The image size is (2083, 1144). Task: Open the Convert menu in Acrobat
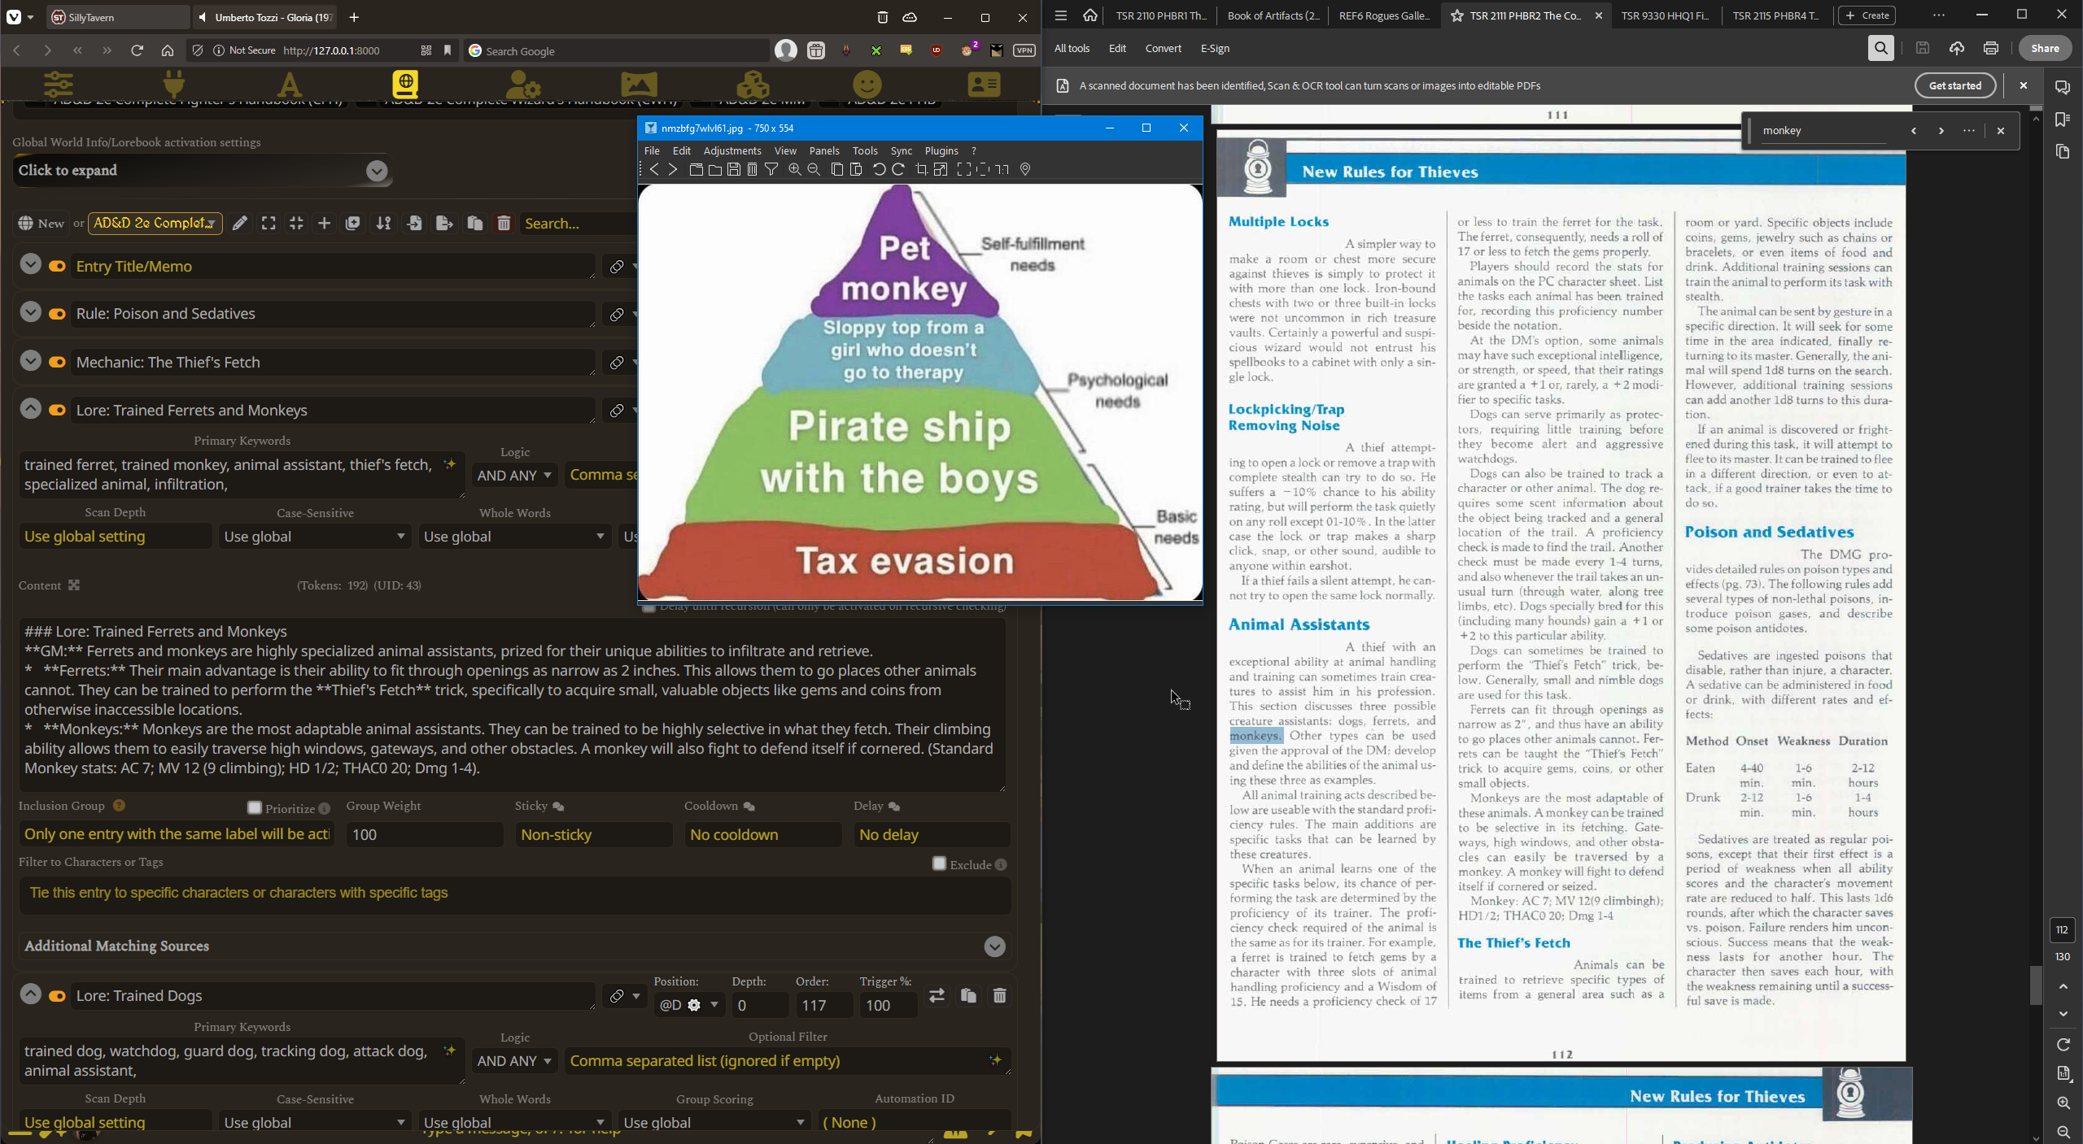[1163, 49]
